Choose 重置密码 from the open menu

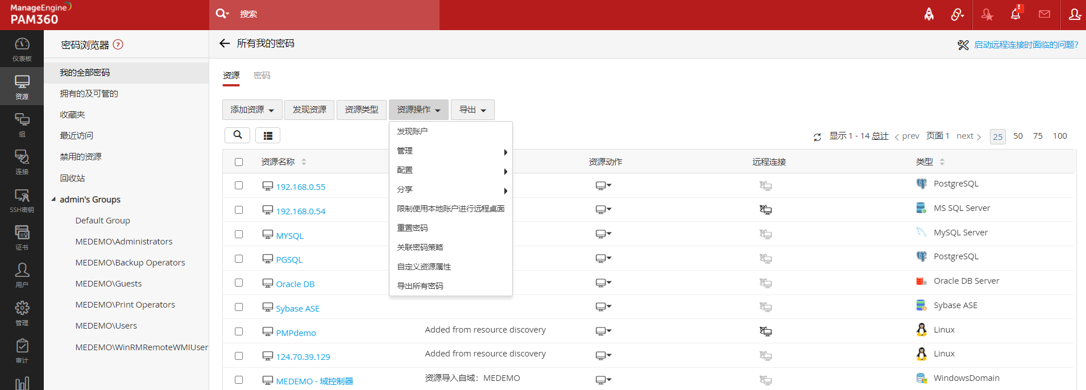coord(412,228)
